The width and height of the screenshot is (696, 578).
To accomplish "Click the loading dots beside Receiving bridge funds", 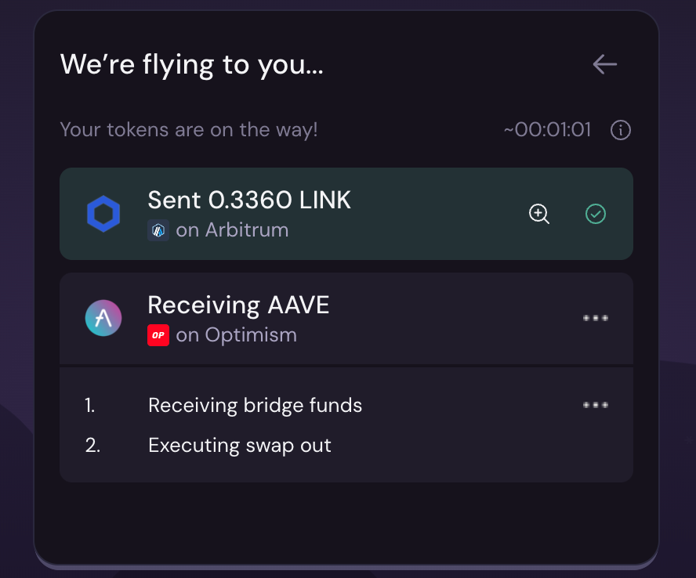I will (x=596, y=405).
